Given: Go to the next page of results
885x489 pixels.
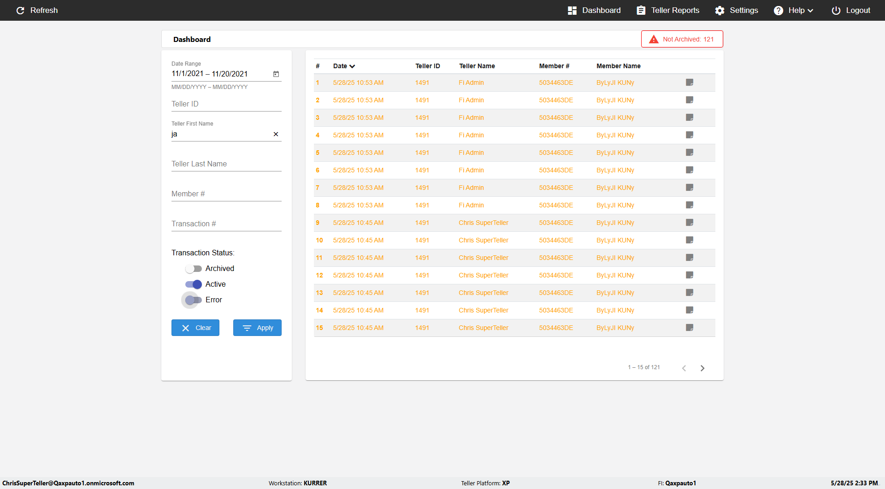Looking at the screenshot, I should click(702, 368).
